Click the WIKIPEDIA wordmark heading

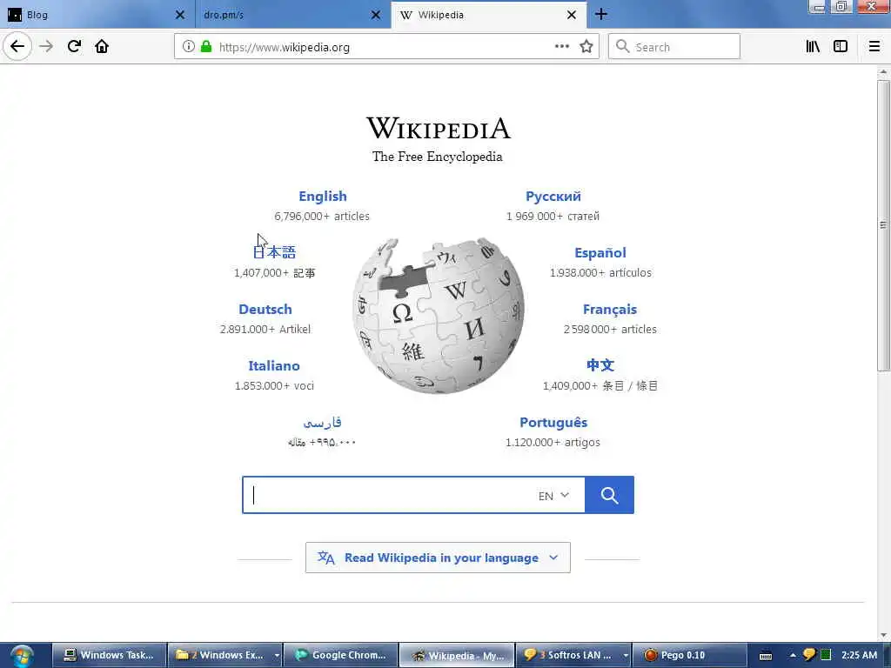pos(439,128)
